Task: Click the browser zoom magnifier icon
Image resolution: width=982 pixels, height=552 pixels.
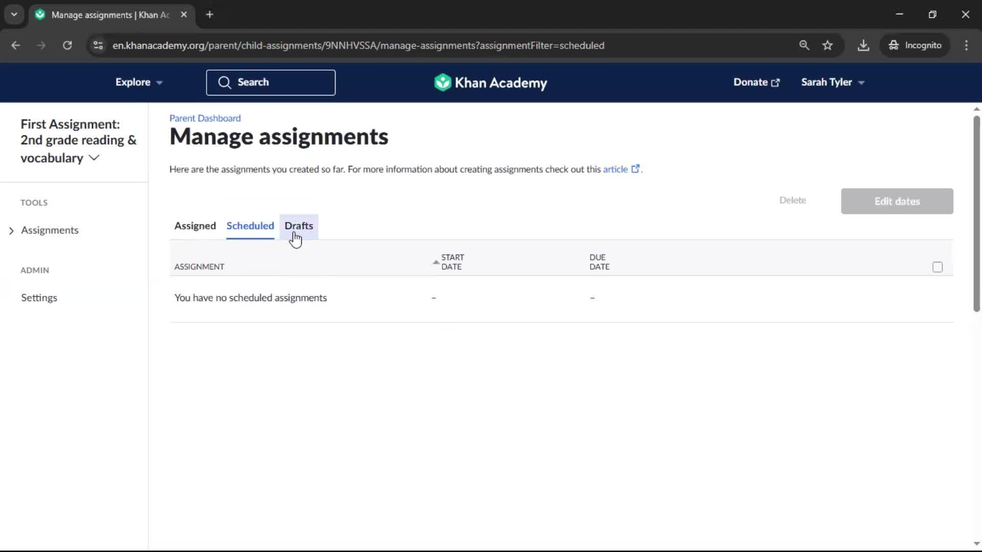Action: (804, 45)
